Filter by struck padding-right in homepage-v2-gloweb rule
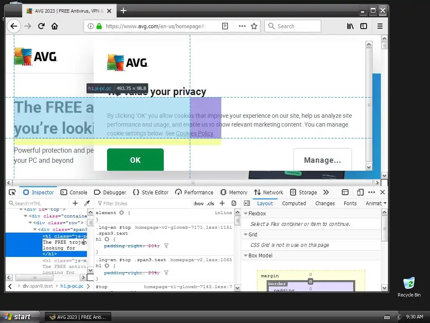The height and width of the screenshot is (323, 430). [166, 246]
